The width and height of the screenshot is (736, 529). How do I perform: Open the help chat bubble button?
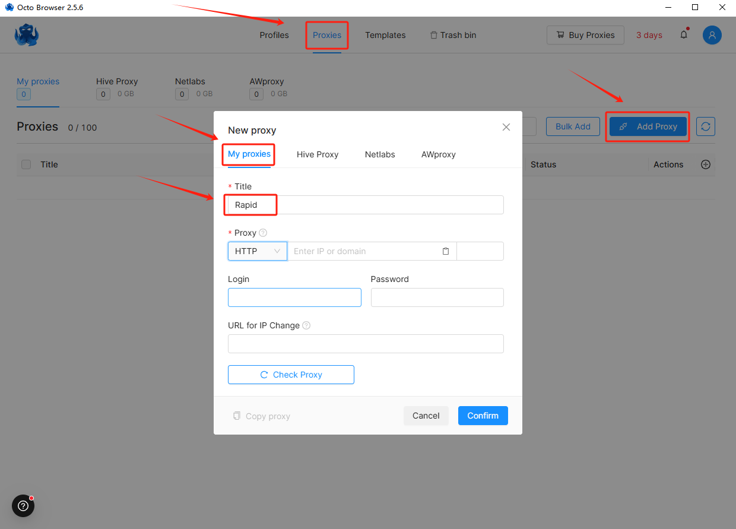point(23,506)
